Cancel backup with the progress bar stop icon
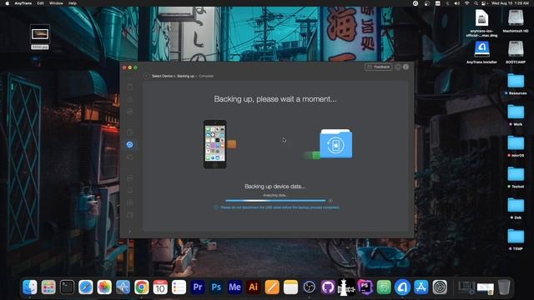This screenshot has height=300, width=534. (330, 201)
